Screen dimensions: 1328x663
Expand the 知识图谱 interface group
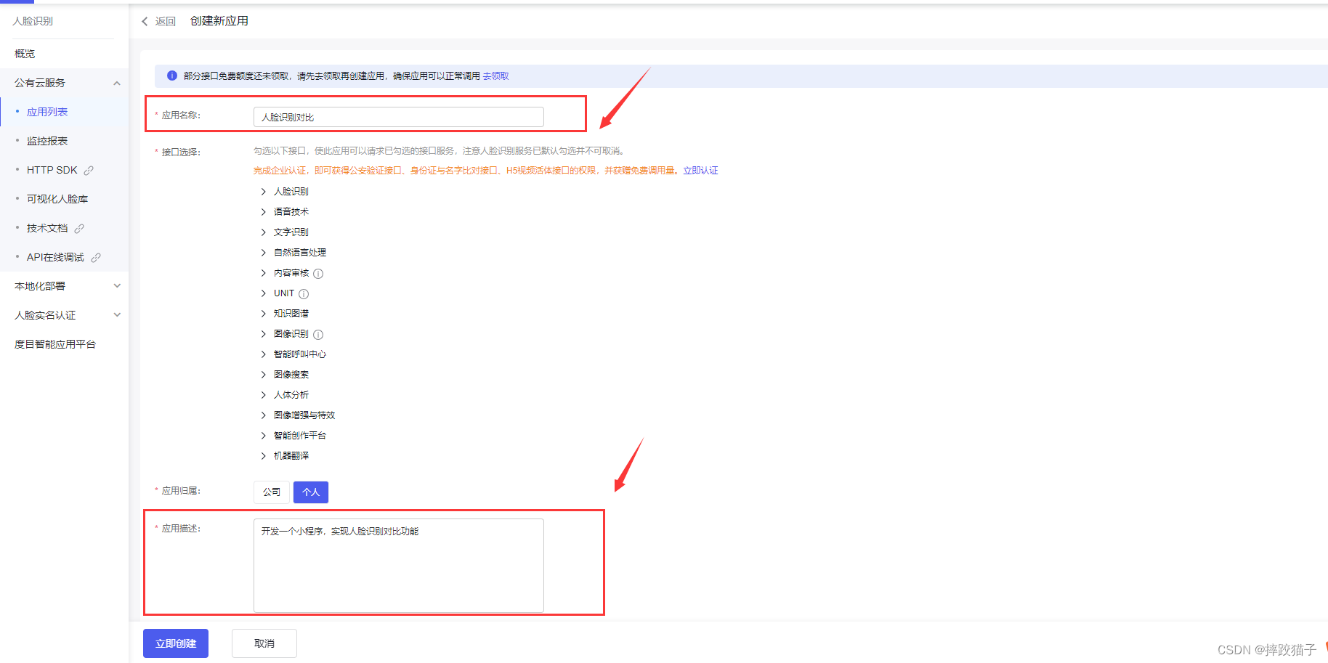point(263,314)
